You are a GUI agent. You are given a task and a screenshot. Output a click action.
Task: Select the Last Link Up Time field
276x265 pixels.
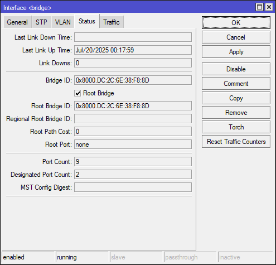[133, 50]
